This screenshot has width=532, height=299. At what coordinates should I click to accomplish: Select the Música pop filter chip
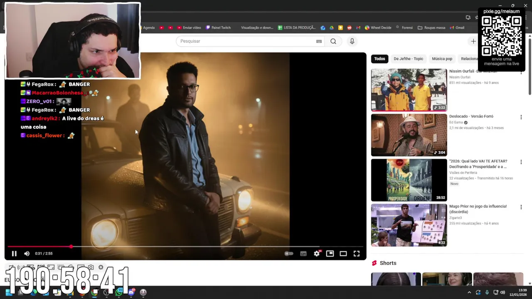(x=442, y=59)
